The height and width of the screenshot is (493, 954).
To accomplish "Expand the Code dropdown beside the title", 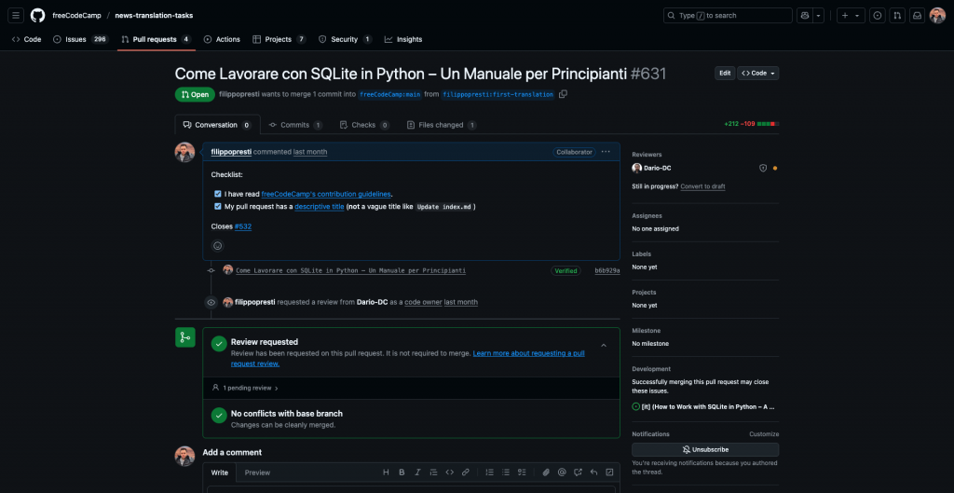I will pyautogui.click(x=758, y=73).
